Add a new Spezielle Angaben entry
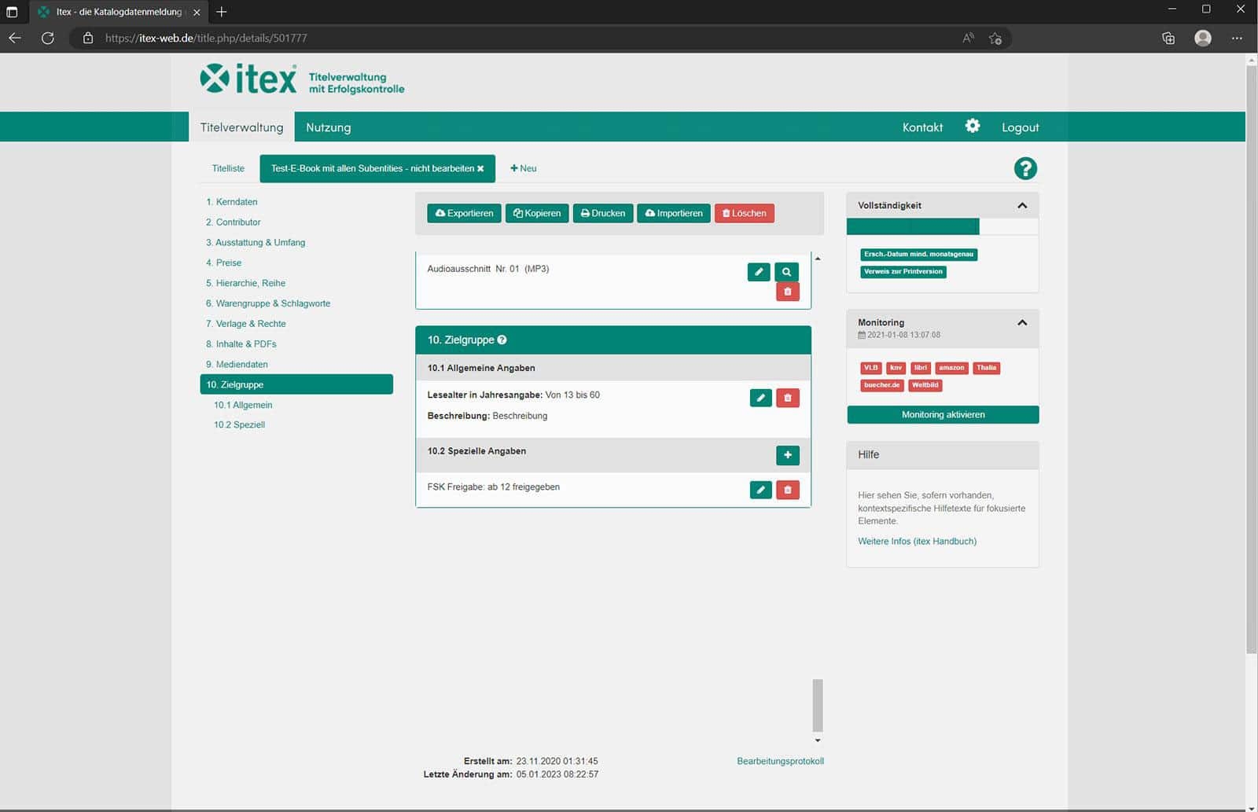 click(x=788, y=455)
